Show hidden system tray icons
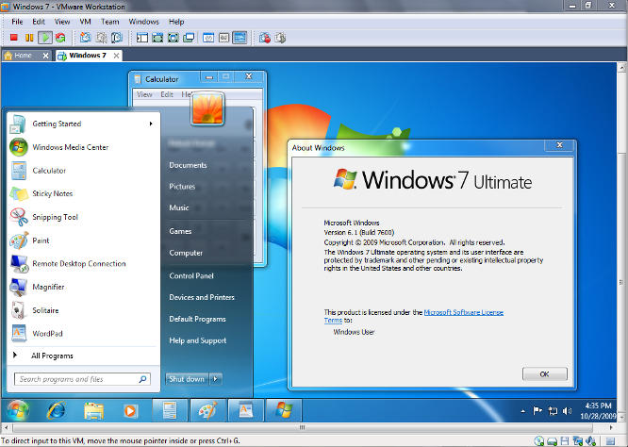 tap(523, 410)
